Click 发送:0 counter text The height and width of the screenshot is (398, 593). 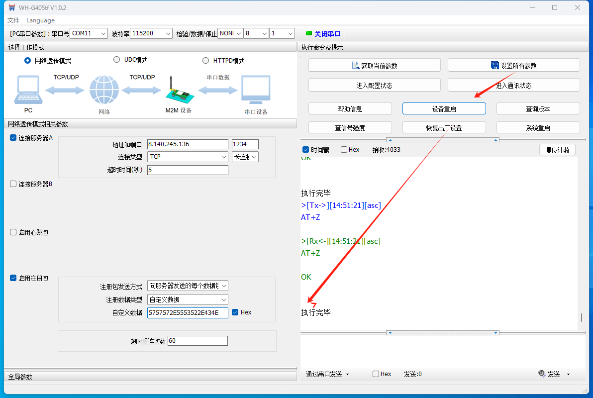412,374
